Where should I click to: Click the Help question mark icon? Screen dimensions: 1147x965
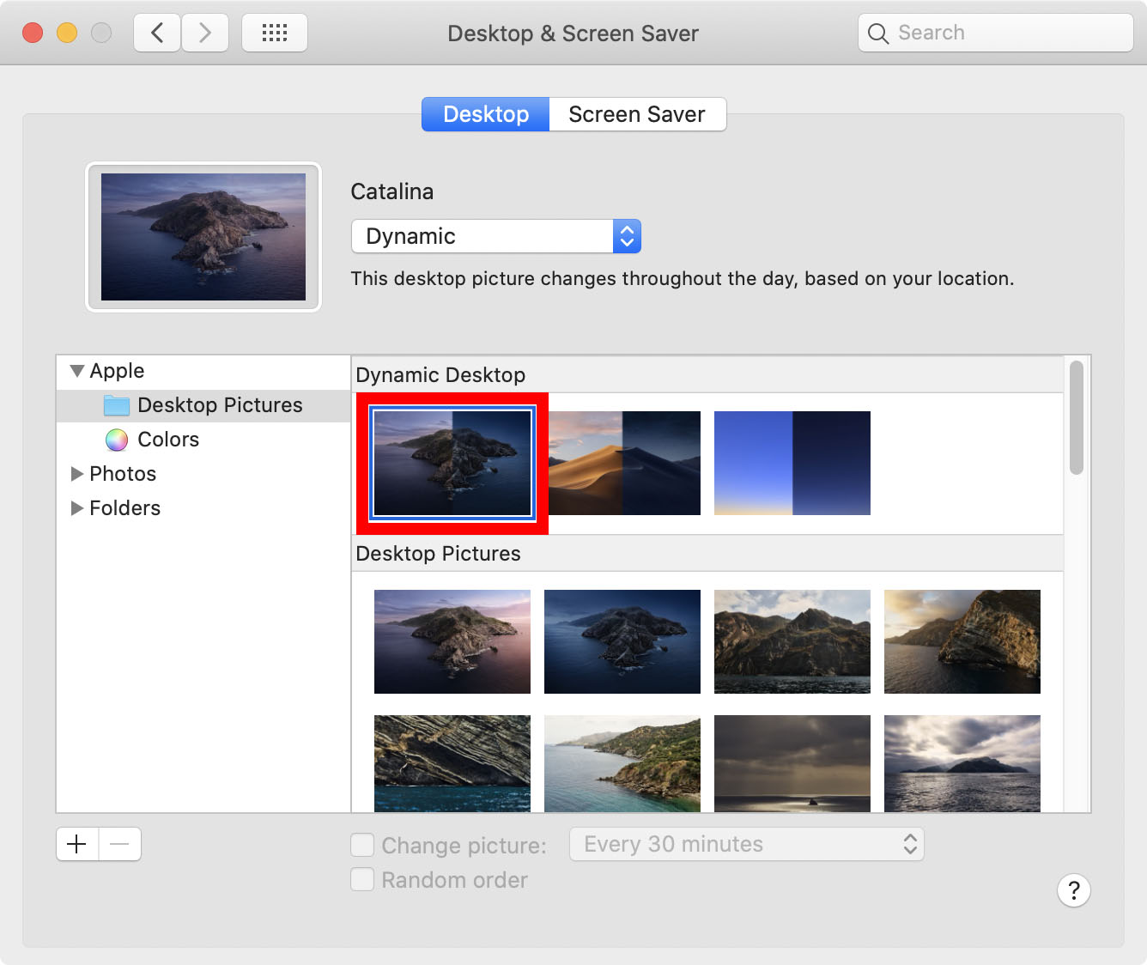(1074, 890)
